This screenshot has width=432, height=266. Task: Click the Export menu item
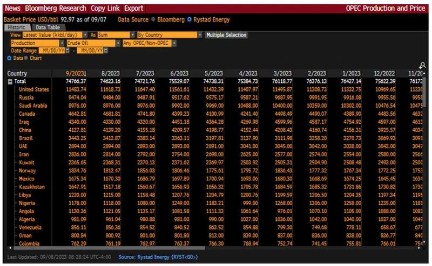(x=133, y=8)
